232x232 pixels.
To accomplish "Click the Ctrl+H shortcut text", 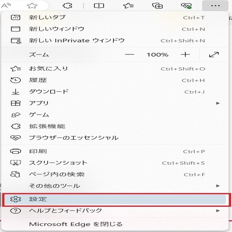I will (x=193, y=80).
